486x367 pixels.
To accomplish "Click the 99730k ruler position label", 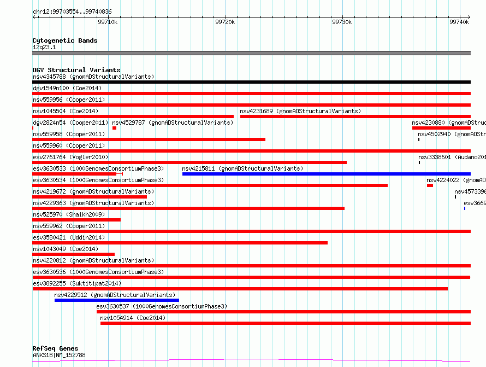I will [342, 22].
